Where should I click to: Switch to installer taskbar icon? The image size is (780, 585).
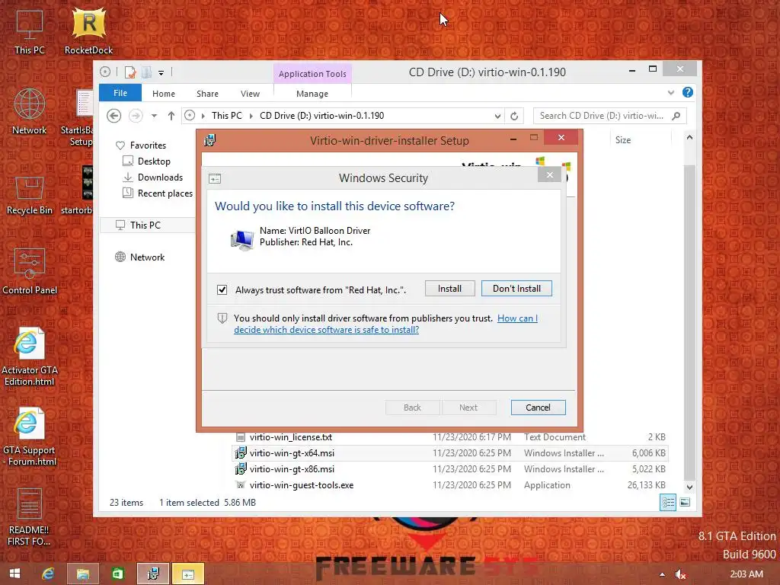point(152,574)
